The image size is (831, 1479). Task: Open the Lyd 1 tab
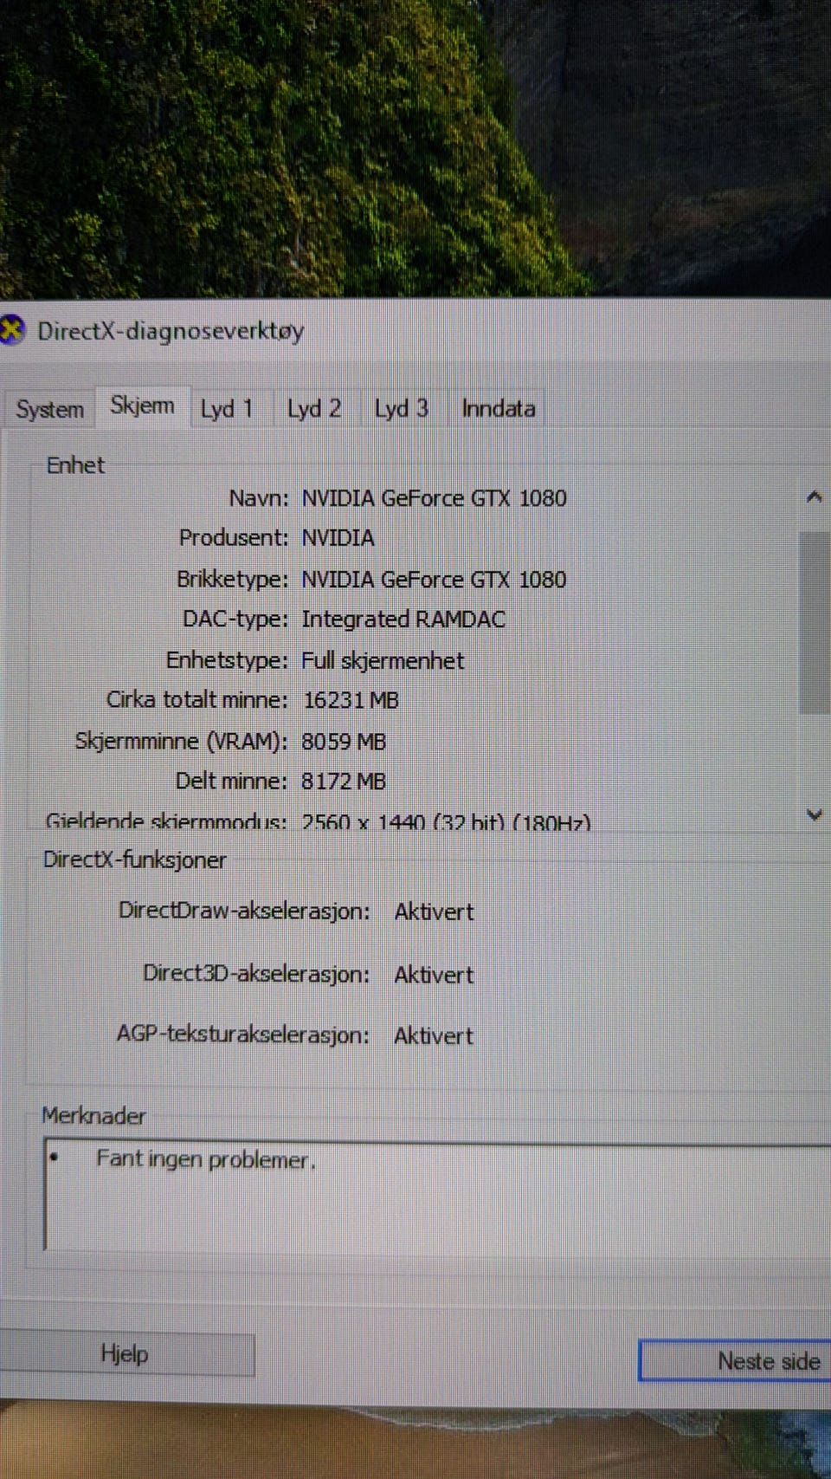point(227,409)
